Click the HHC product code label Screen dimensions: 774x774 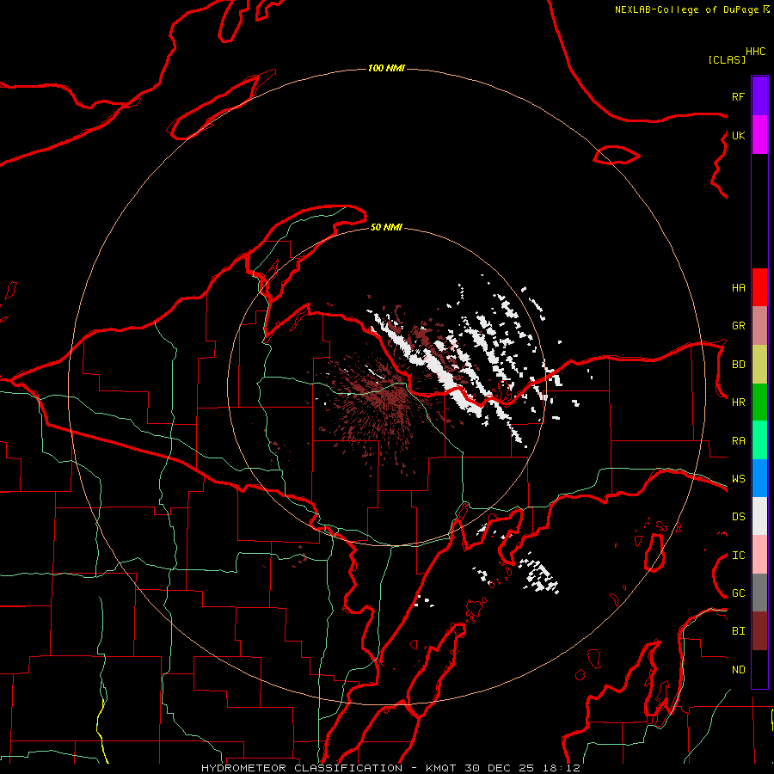tap(755, 52)
